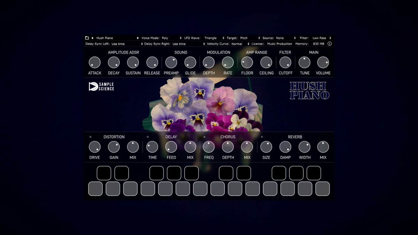The image size is (418, 235).
Task: Click the GLIDE knob
Action: tap(190, 62)
